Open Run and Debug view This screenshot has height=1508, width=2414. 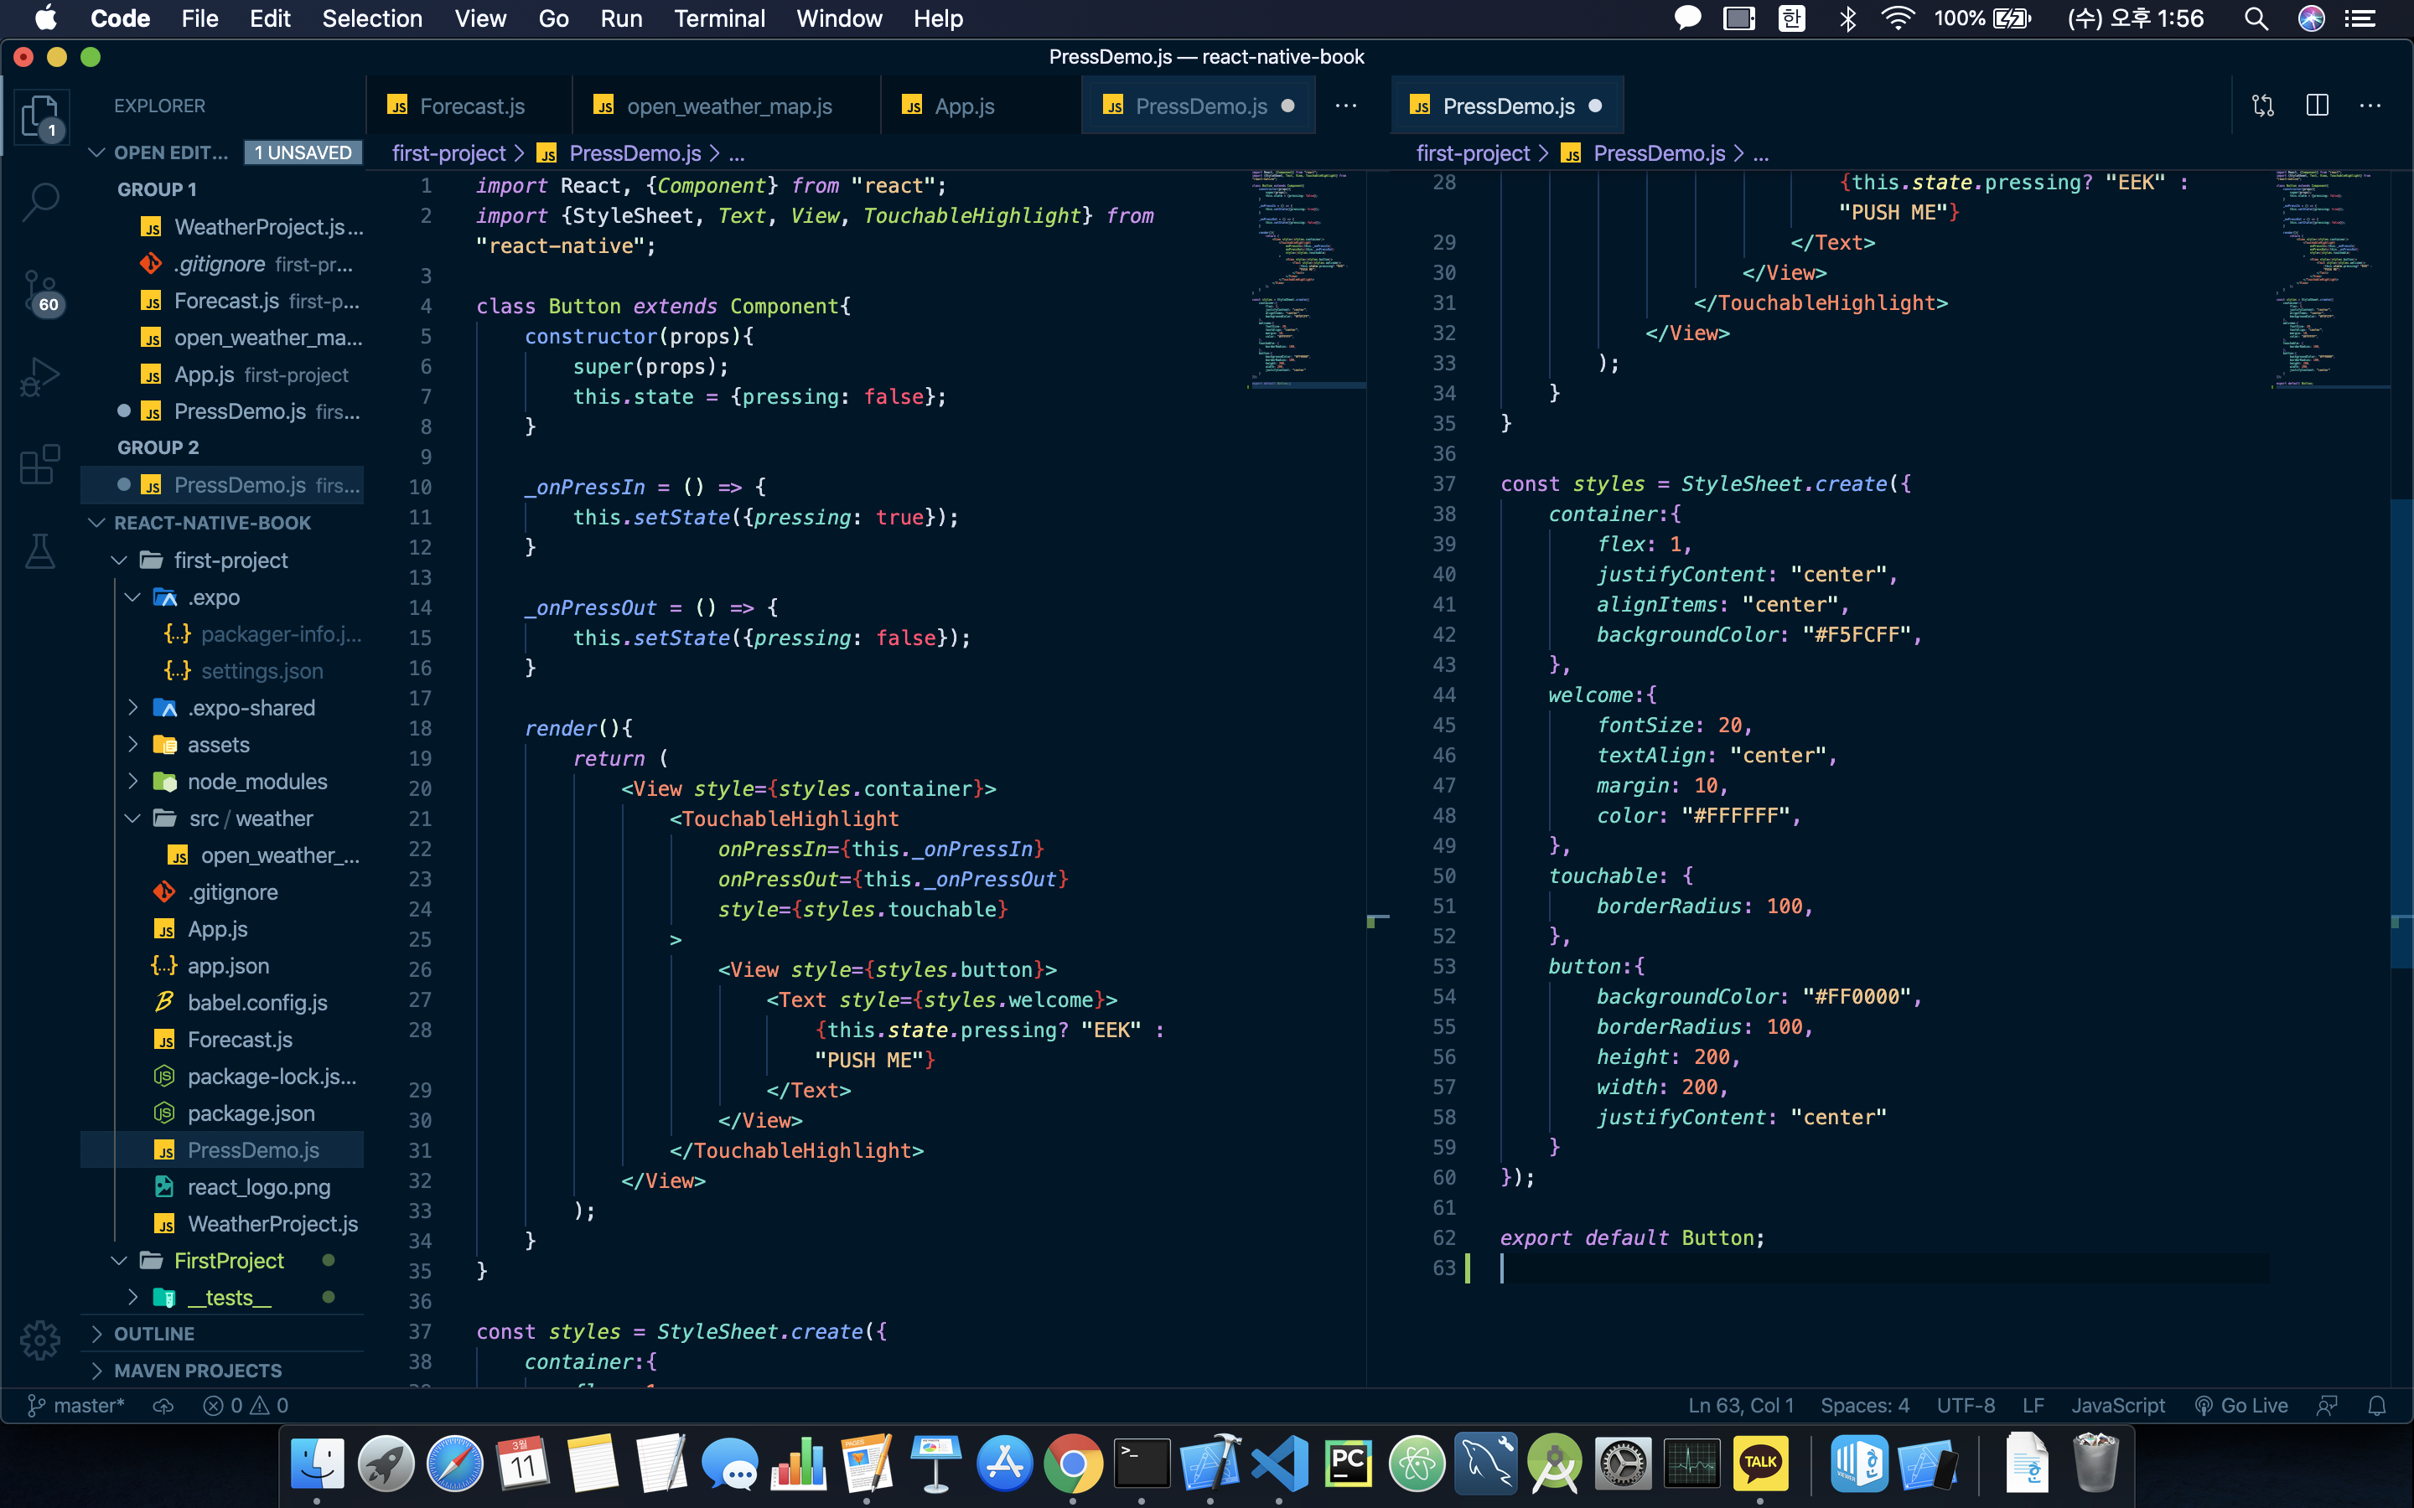tap(40, 377)
